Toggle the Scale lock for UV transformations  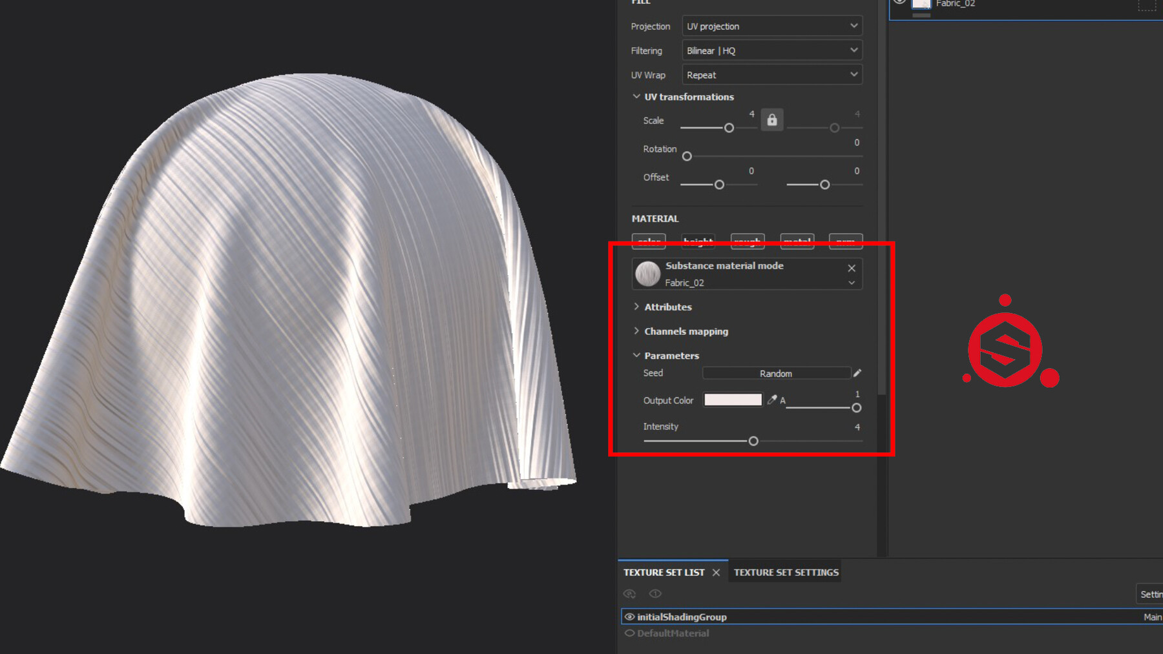click(772, 119)
